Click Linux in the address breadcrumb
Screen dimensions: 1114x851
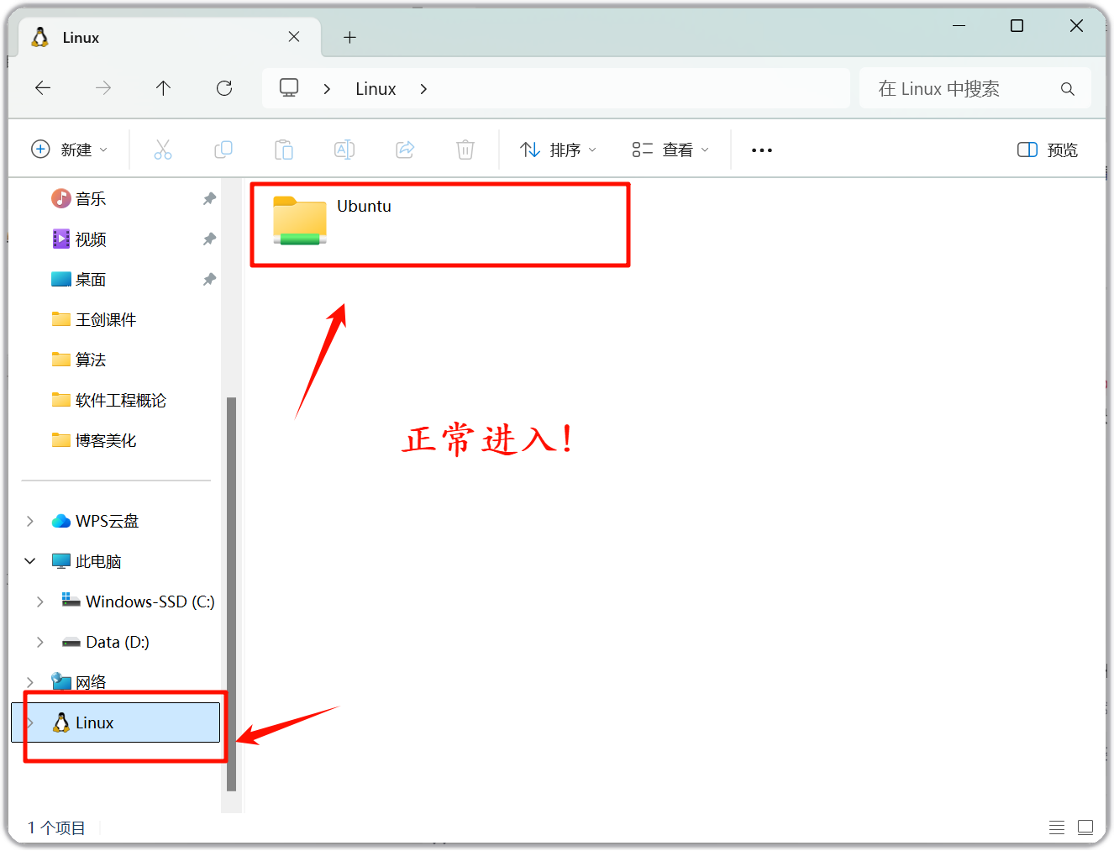coord(376,89)
